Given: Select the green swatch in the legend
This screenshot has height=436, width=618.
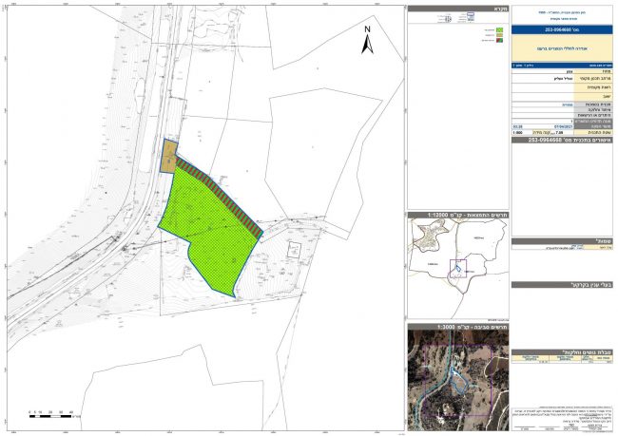Looking at the screenshot, I should pyautogui.click(x=500, y=29).
